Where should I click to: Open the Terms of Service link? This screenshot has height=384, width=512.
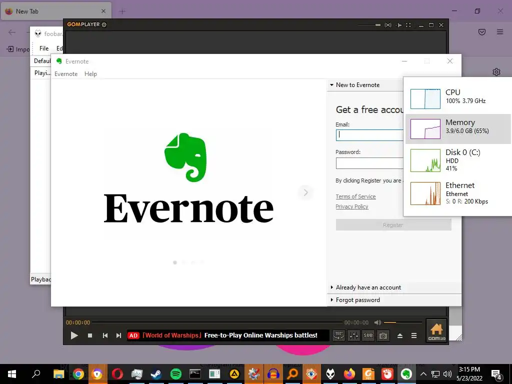355,196
